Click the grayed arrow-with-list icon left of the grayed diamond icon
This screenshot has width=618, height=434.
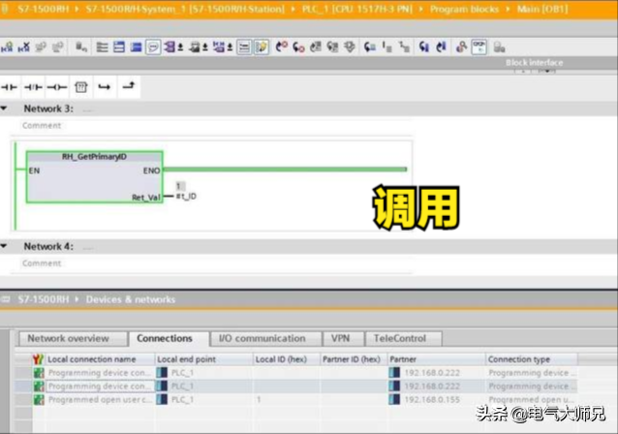pos(332,47)
